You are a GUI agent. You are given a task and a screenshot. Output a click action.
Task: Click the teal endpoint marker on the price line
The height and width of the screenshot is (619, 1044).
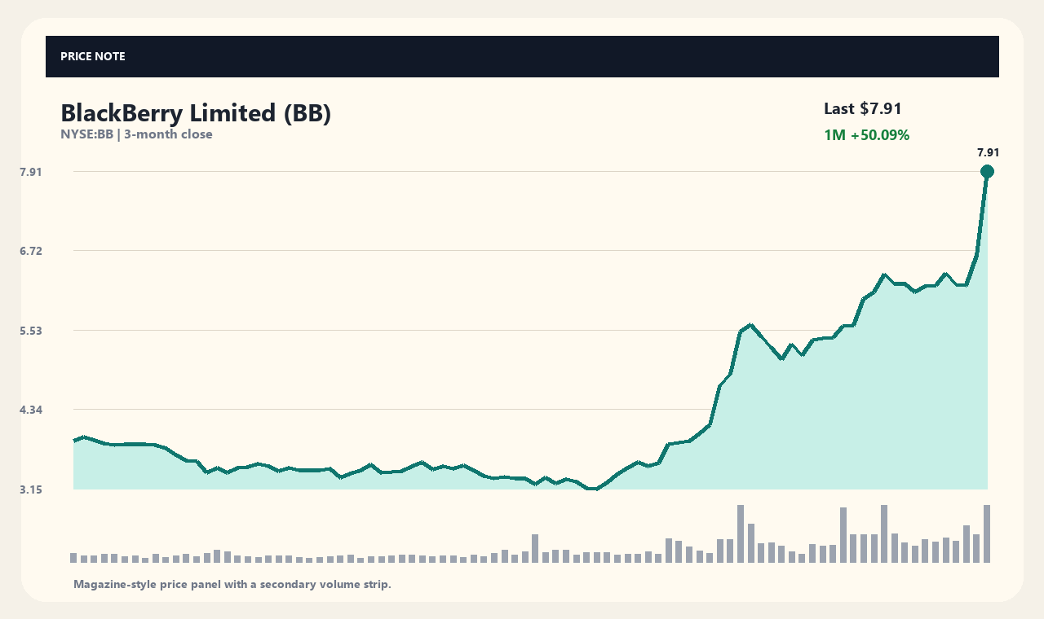click(987, 171)
